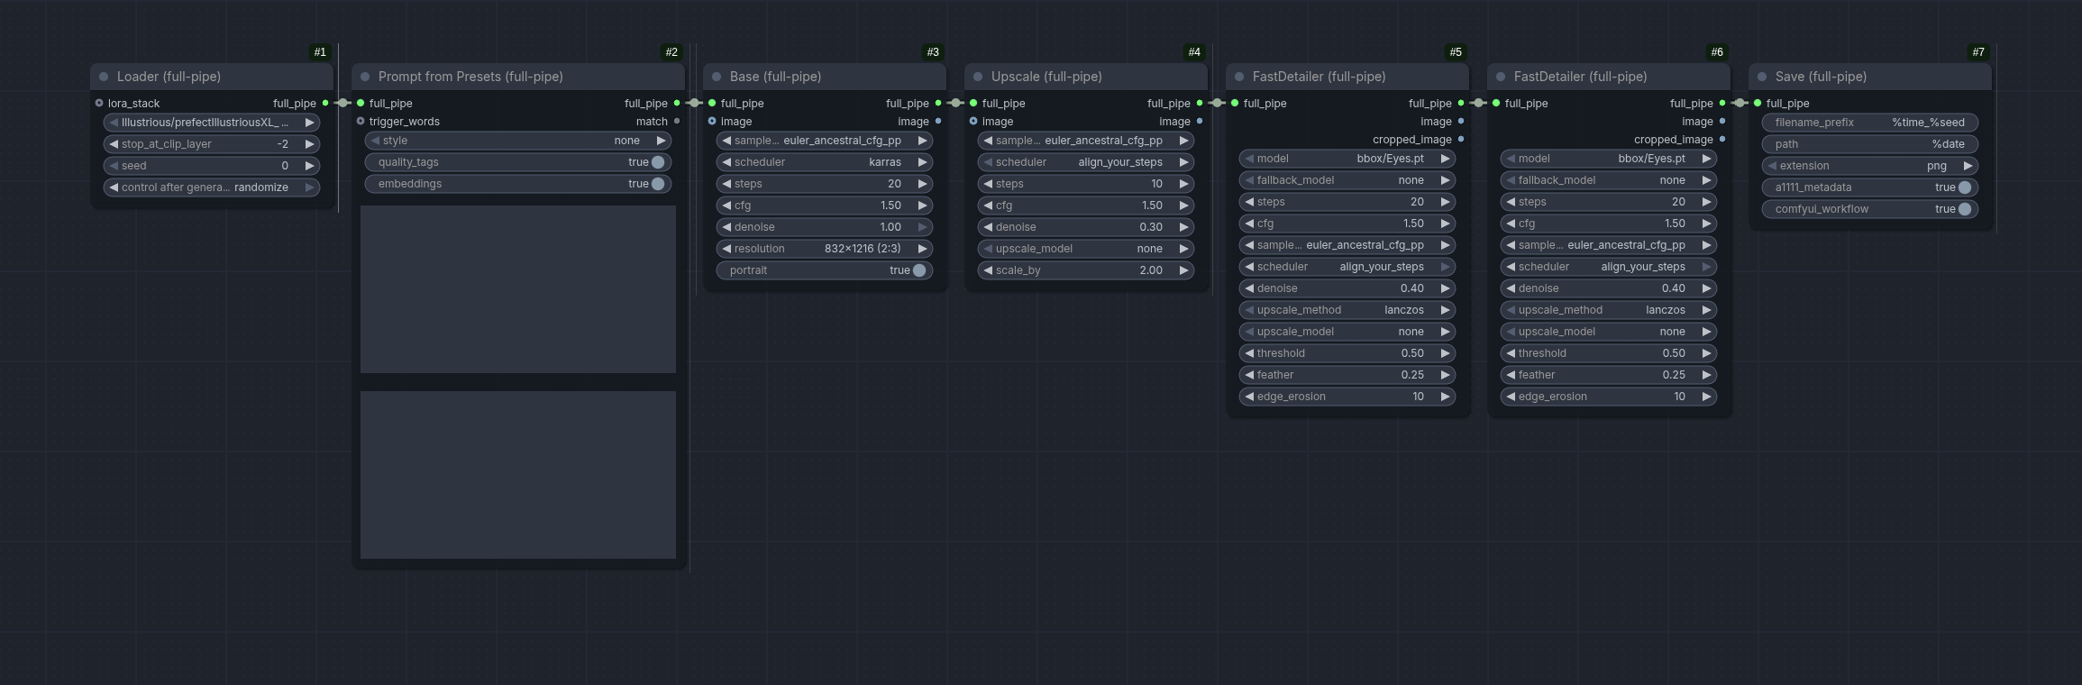Click node #6 image output socket
This screenshot has width=2082, height=685.
tap(1722, 121)
